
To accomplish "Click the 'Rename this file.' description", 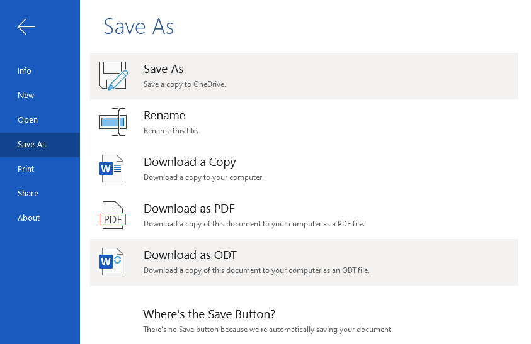I will click(x=171, y=131).
